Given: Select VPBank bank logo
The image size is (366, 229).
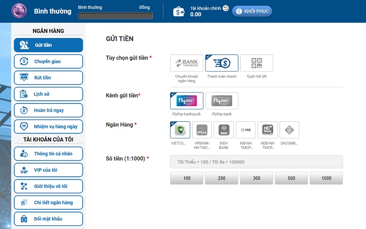Looking at the screenshot, I should 202,130.
